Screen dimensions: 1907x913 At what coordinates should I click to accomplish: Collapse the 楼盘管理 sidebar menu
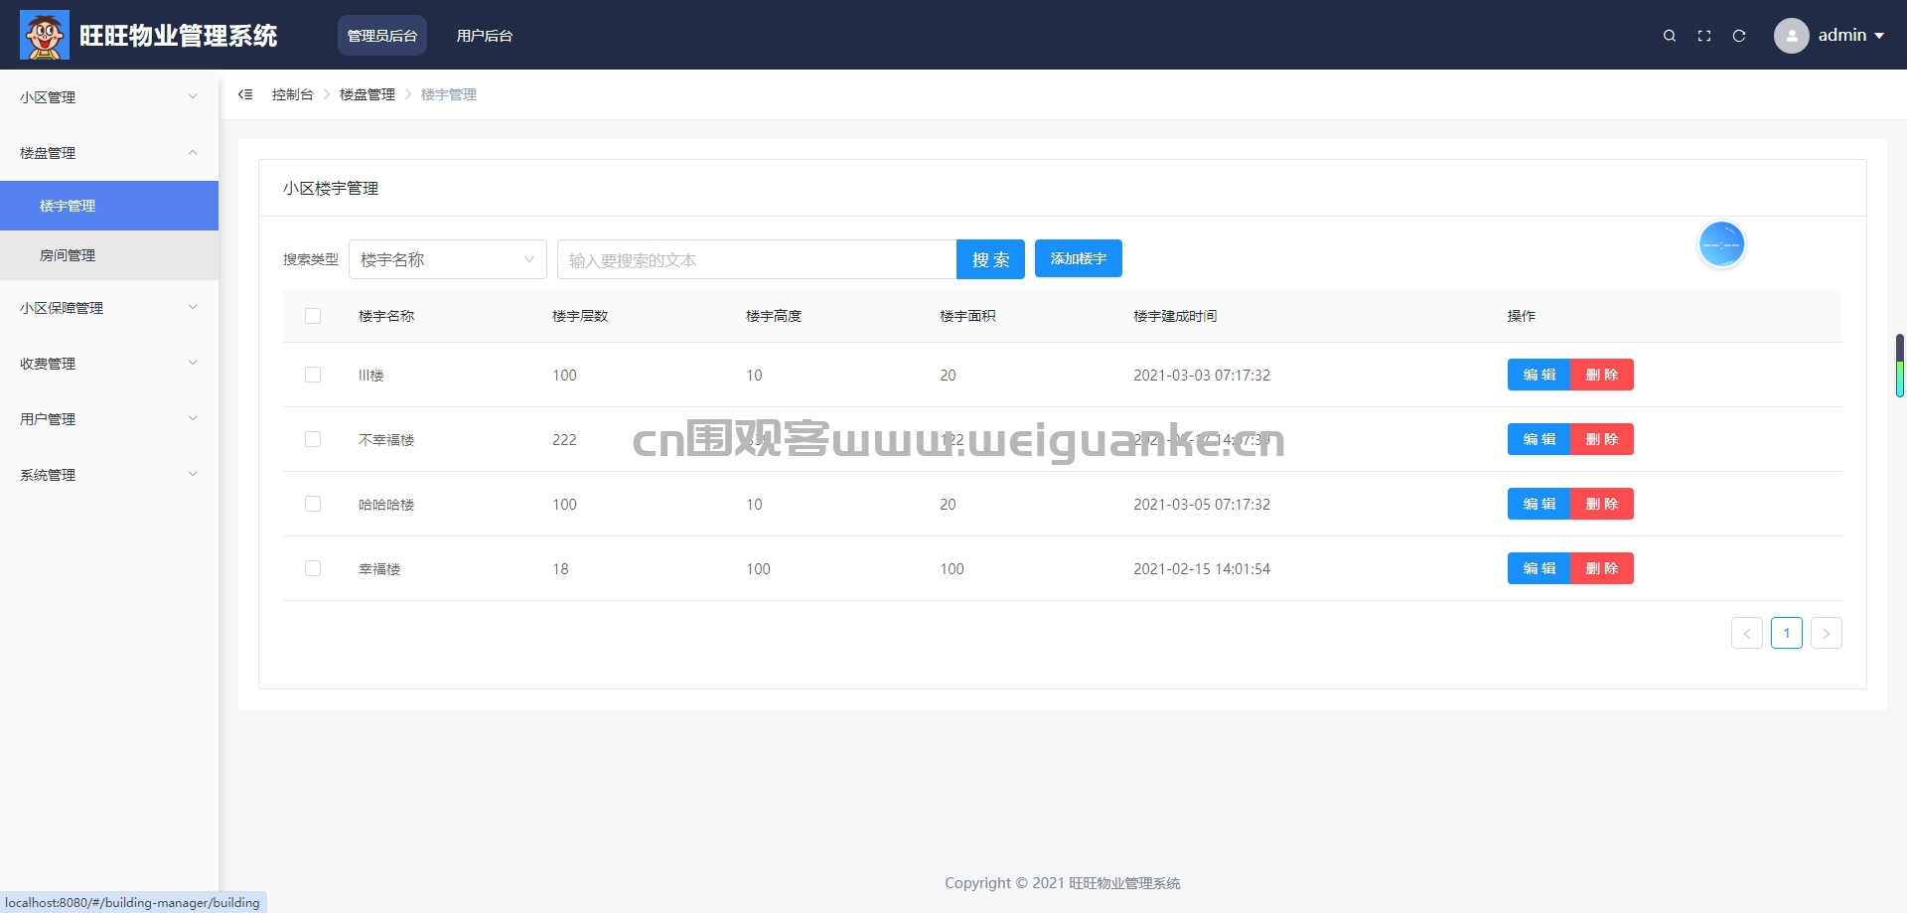pos(109,153)
